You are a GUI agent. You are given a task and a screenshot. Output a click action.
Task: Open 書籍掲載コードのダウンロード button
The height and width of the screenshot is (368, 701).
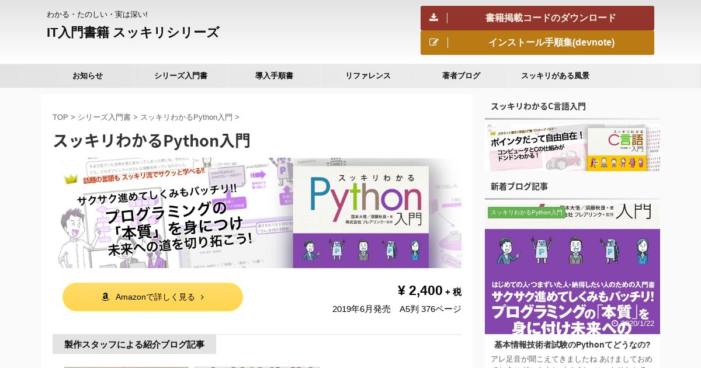coord(537,18)
